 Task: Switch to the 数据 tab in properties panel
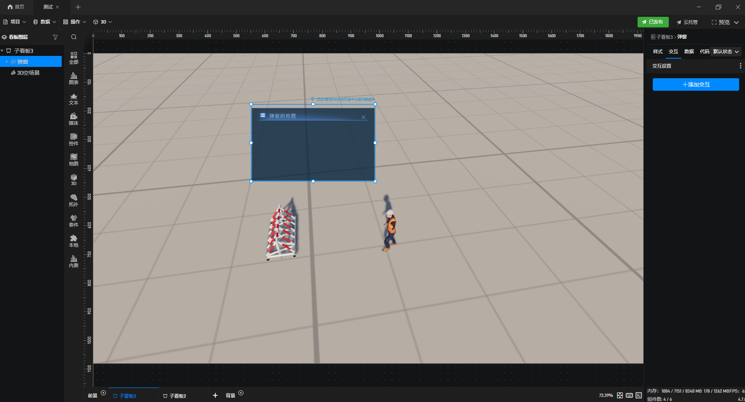click(x=689, y=52)
